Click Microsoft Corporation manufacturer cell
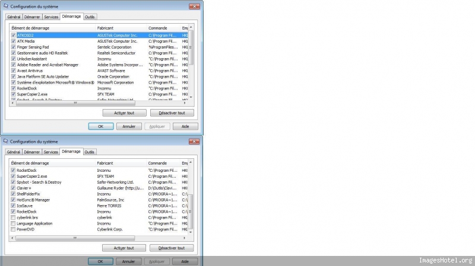This screenshot has width=475, height=266. [x=115, y=82]
